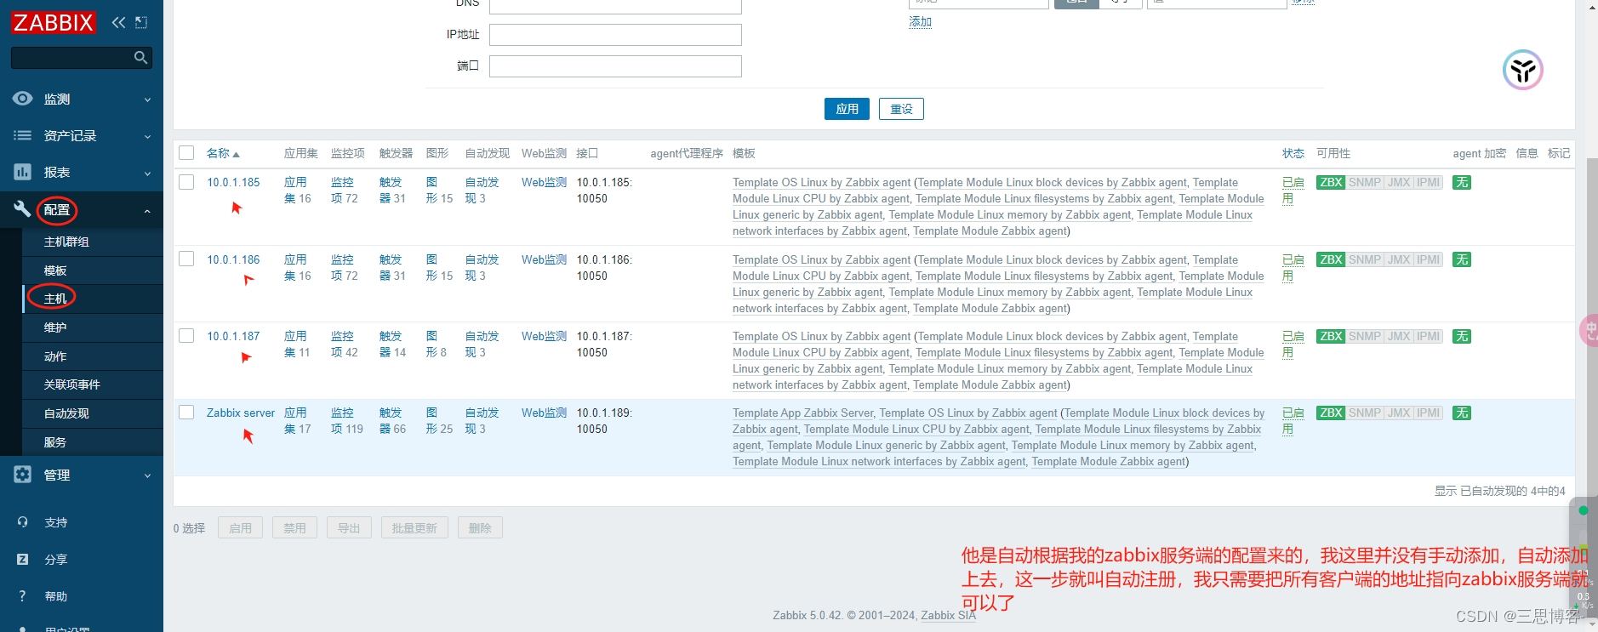
Task: Open 触发器 66 link for Zabbix server
Action: [x=392, y=420]
